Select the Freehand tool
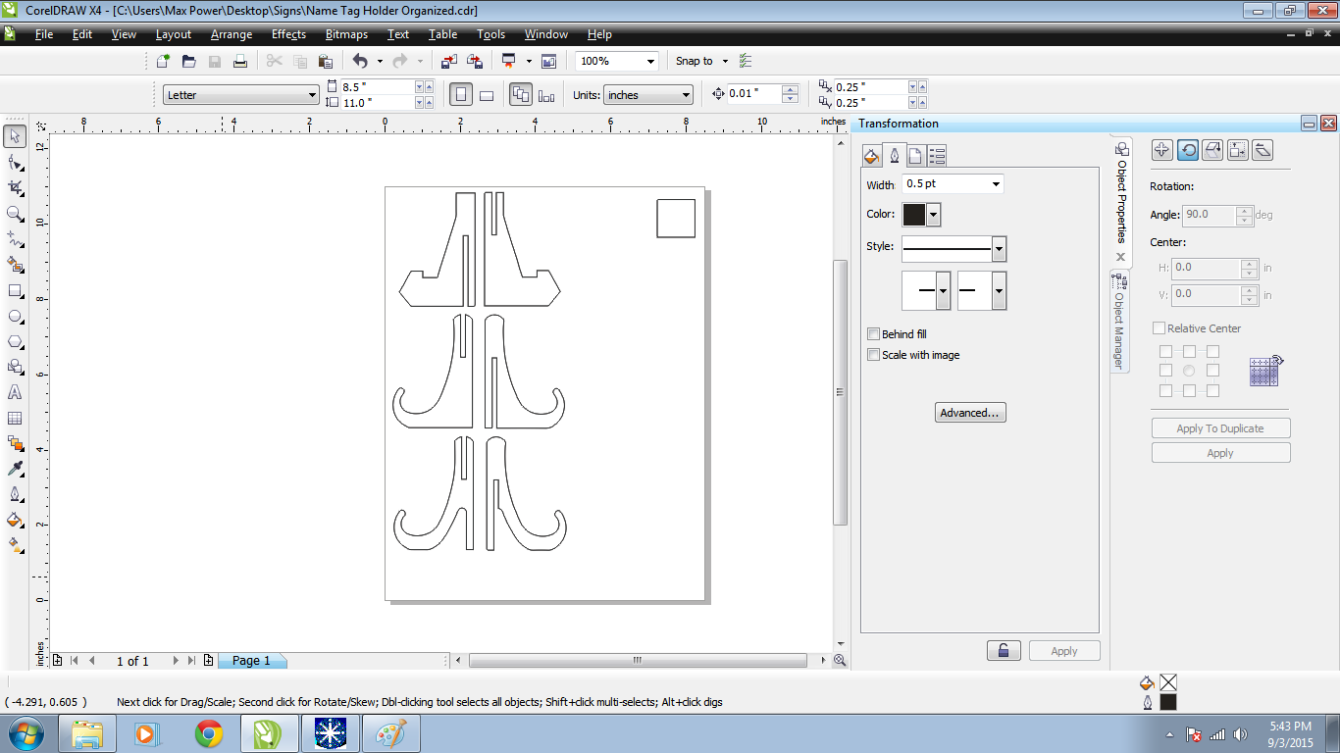 coord(15,238)
